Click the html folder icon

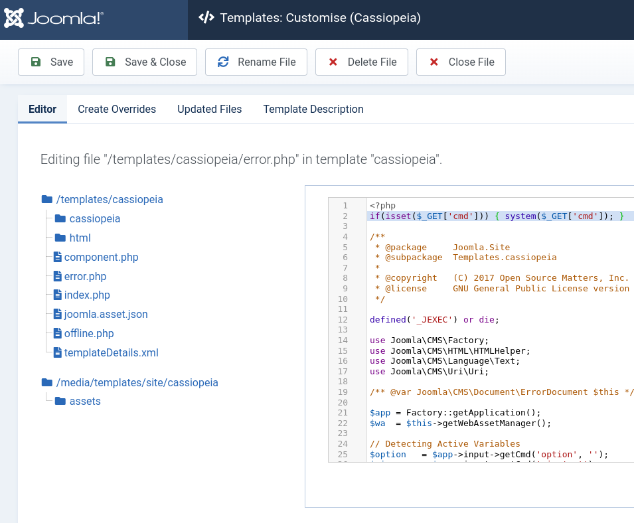coord(60,238)
